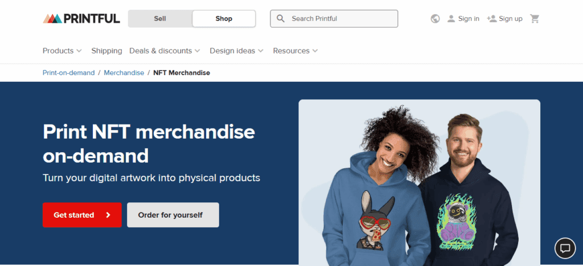Open the live chat bubble icon
The height and width of the screenshot is (266, 583).
[x=565, y=248]
